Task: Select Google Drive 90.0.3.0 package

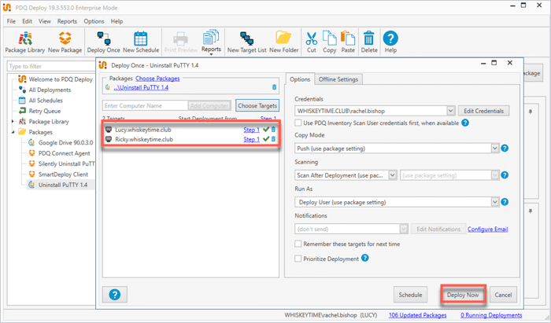Action: tap(65, 142)
